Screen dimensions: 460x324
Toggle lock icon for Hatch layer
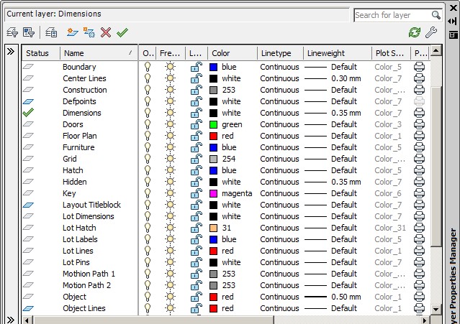click(196, 170)
